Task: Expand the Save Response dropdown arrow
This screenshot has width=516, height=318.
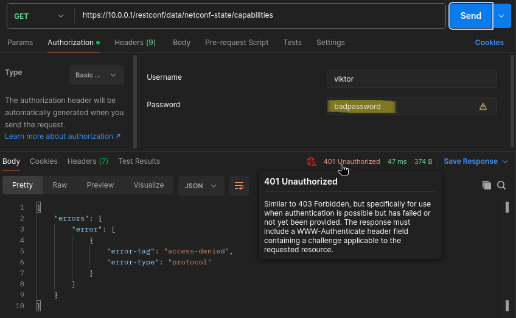Action: (505, 161)
